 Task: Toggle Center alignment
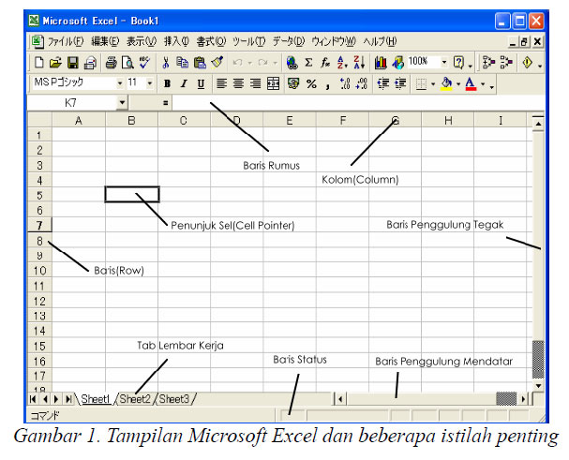coord(238,83)
